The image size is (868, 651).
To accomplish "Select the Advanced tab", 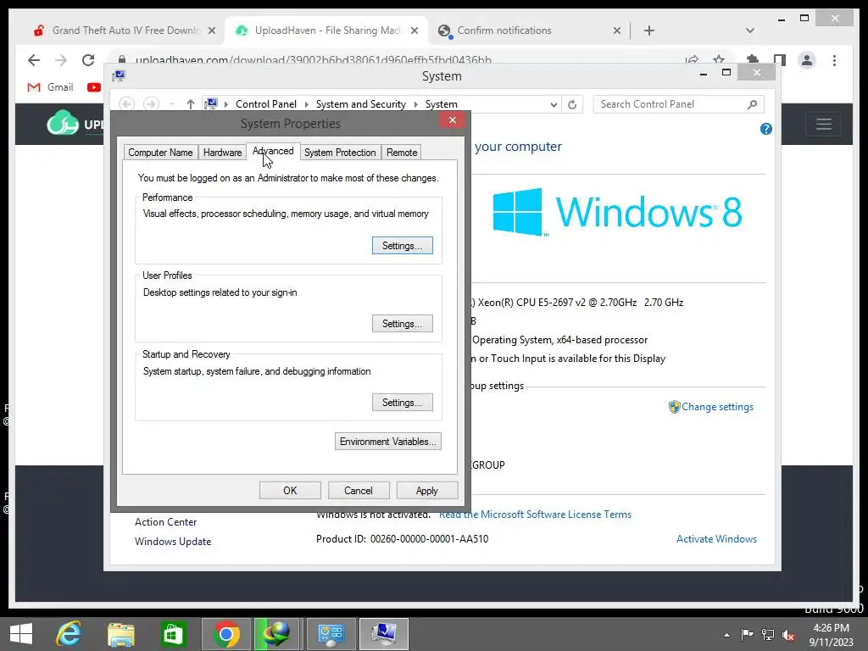I will [x=273, y=151].
